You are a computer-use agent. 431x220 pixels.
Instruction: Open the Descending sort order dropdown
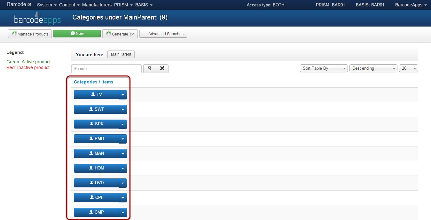(x=373, y=68)
